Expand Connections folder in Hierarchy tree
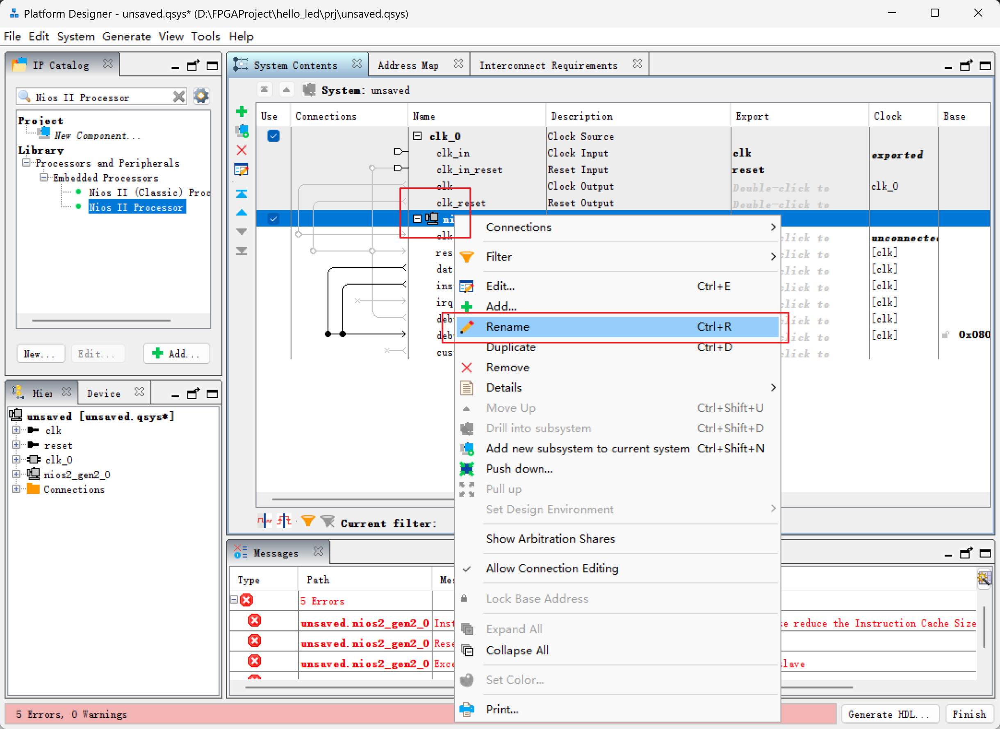The width and height of the screenshot is (1000, 729). pyautogui.click(x=16, y=489)
